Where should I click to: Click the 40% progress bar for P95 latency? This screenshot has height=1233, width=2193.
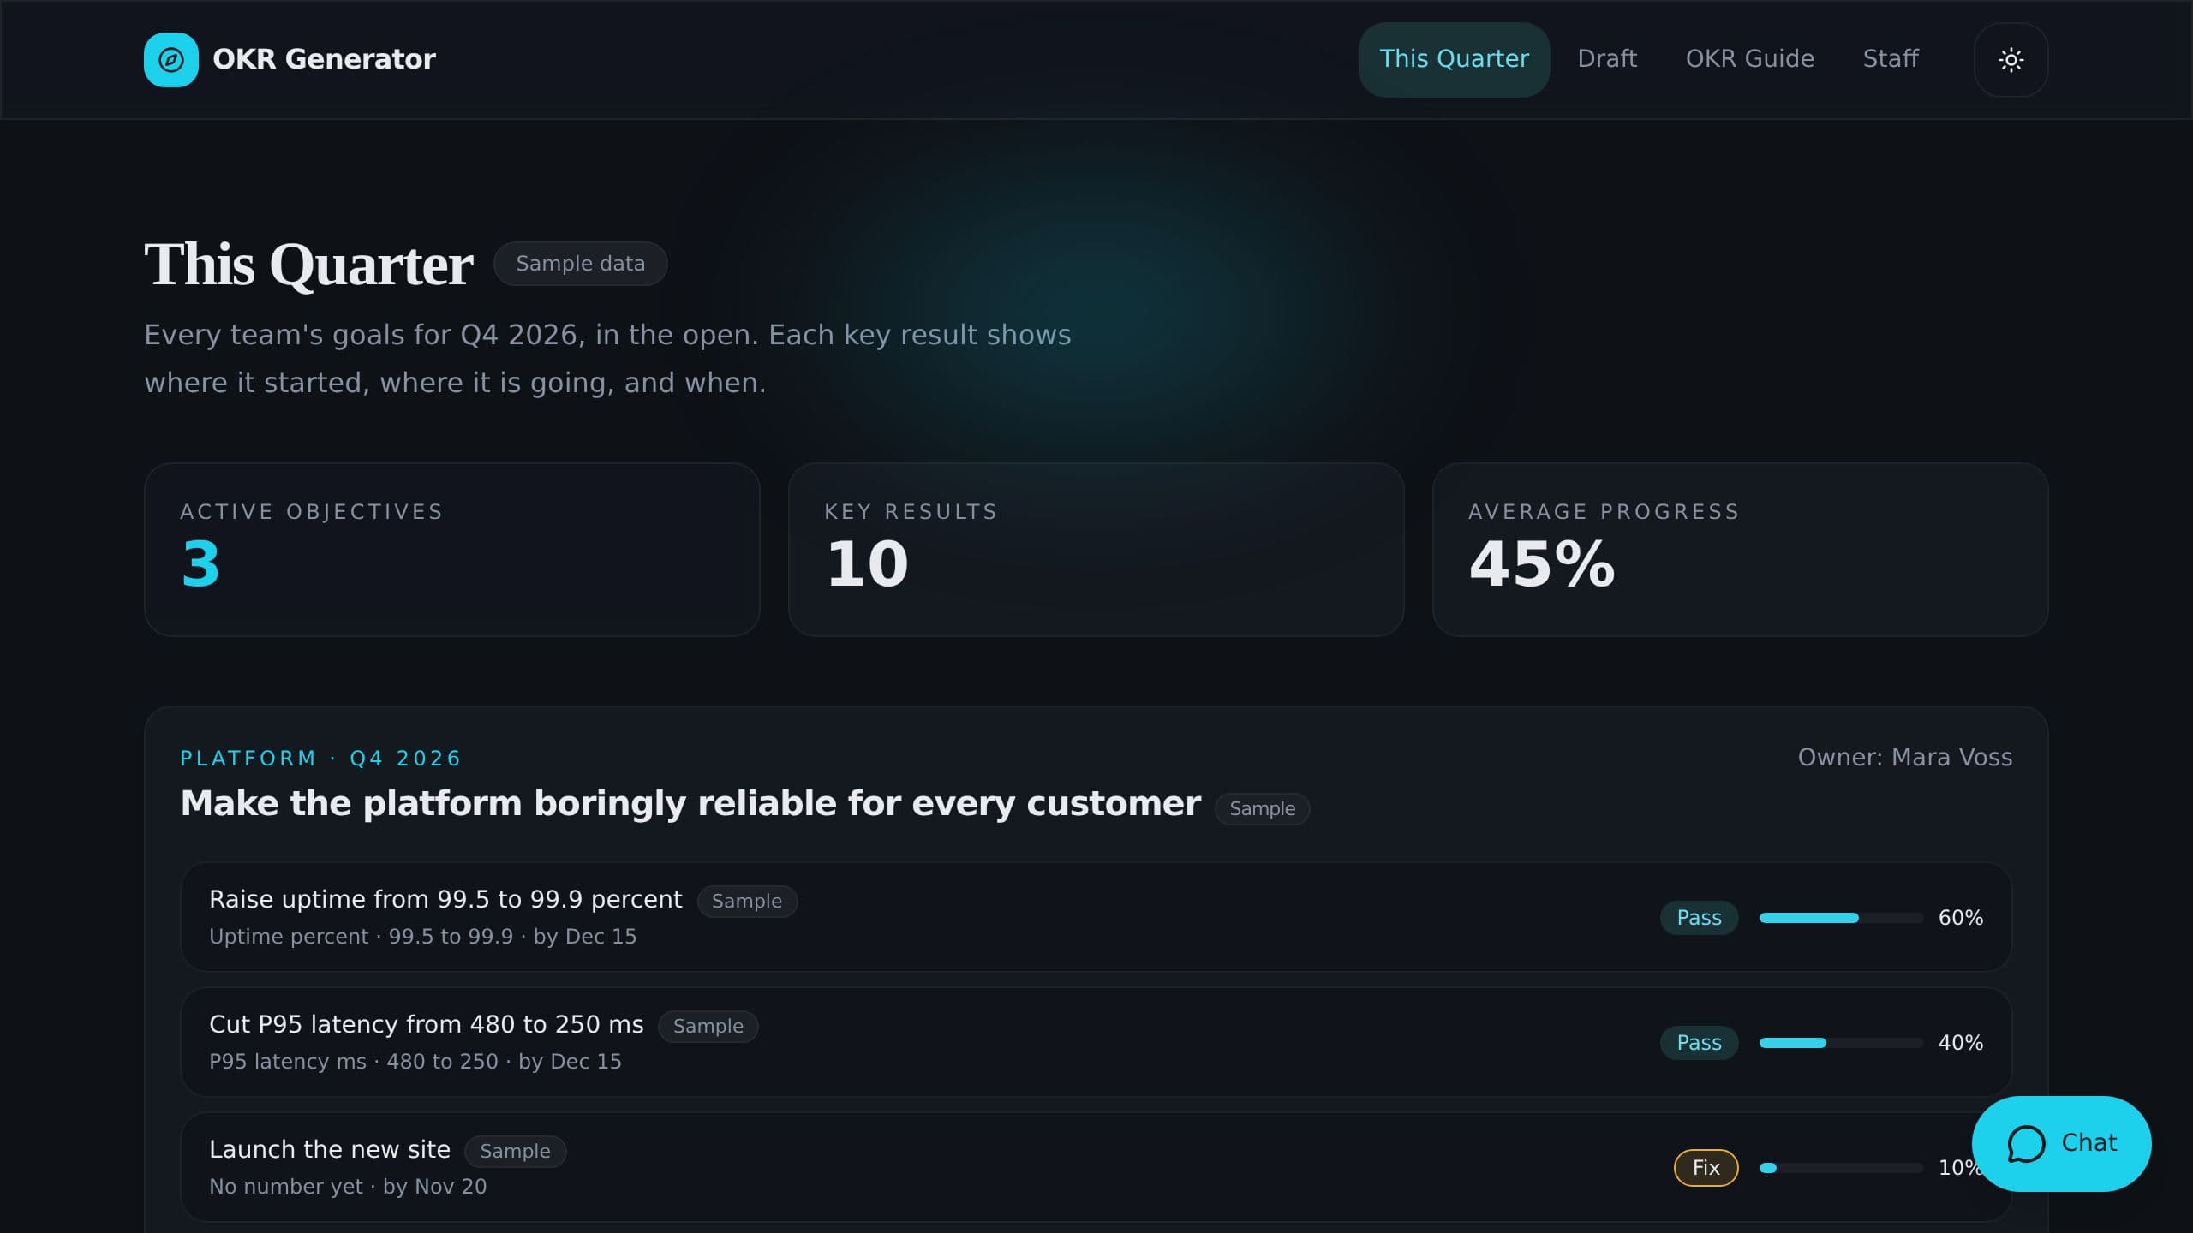coord(1841,1043)
